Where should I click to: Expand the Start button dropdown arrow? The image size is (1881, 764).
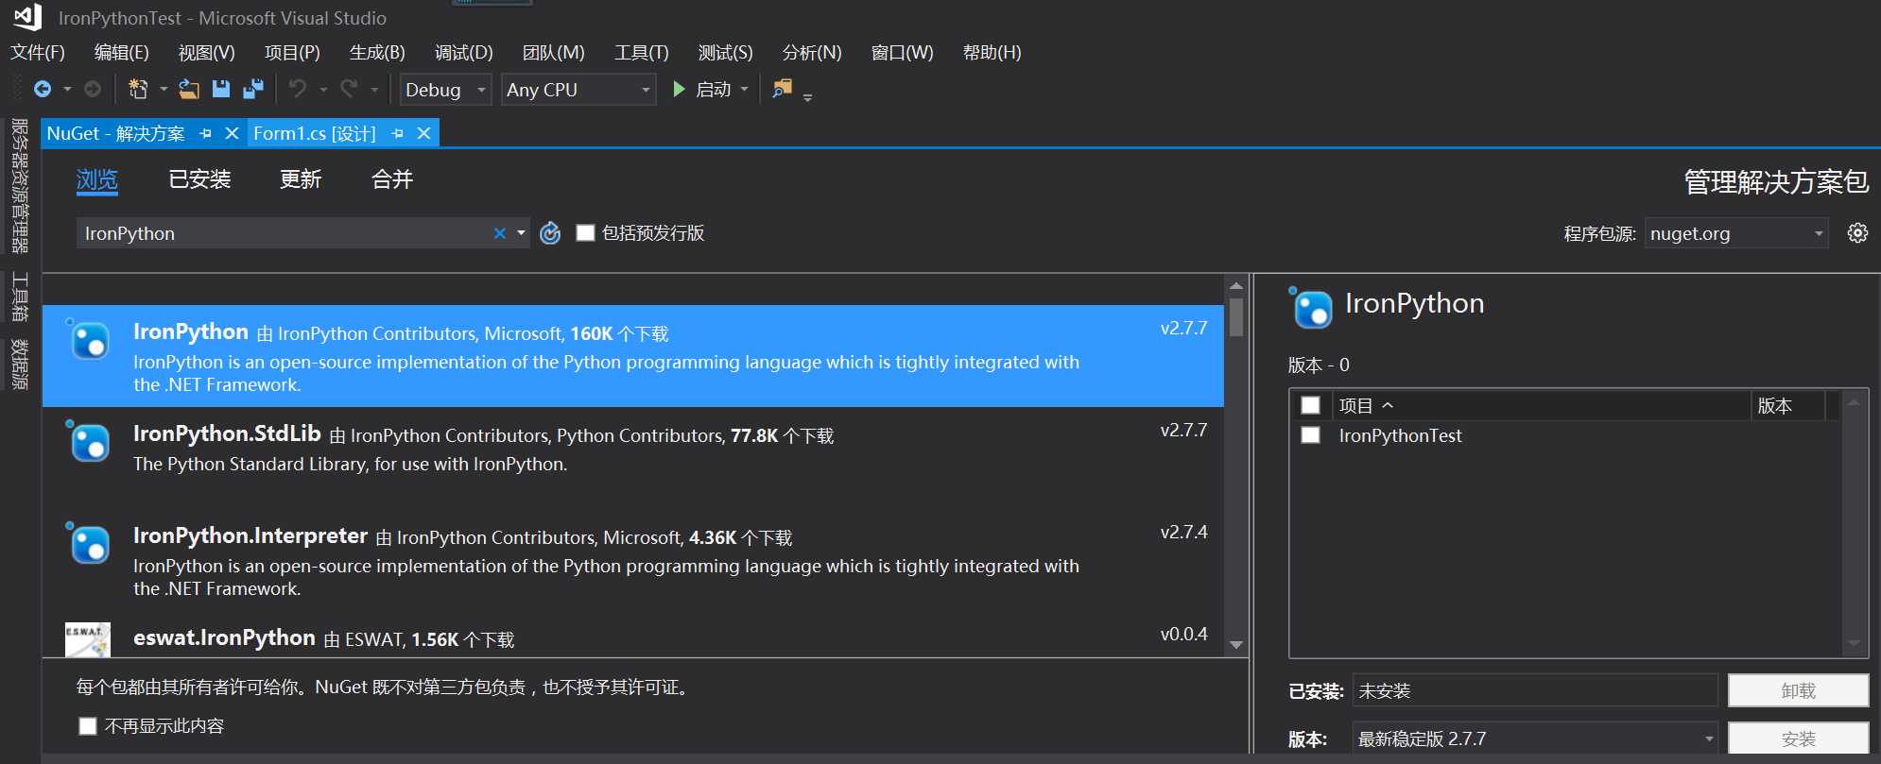point(745,90)
